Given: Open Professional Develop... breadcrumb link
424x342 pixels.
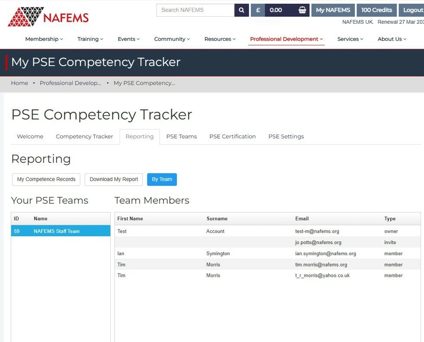Looking at the screenshot, I should (x=70, y=83).
